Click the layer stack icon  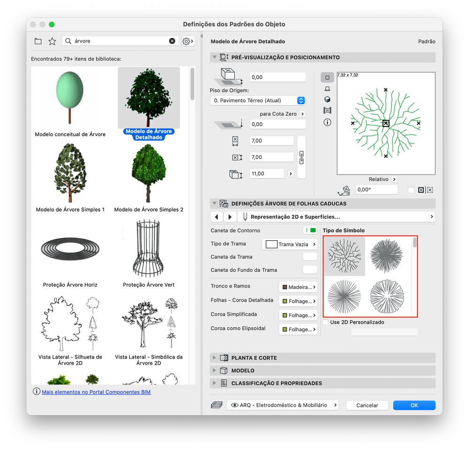[216, 405]
